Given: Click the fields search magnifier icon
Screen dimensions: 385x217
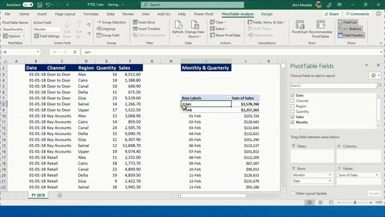Looking at the screenshot, I should pyautogui.click(x=378, y=86).
